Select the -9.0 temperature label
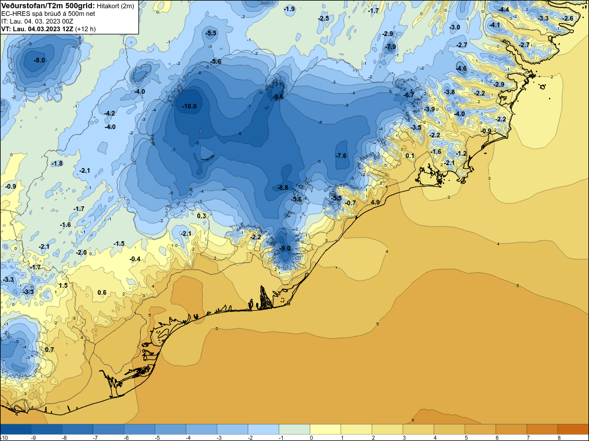589x441 pixels. [x=285, y=249]
